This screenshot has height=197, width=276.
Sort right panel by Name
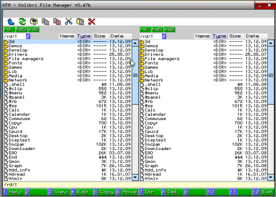point(203,36)
